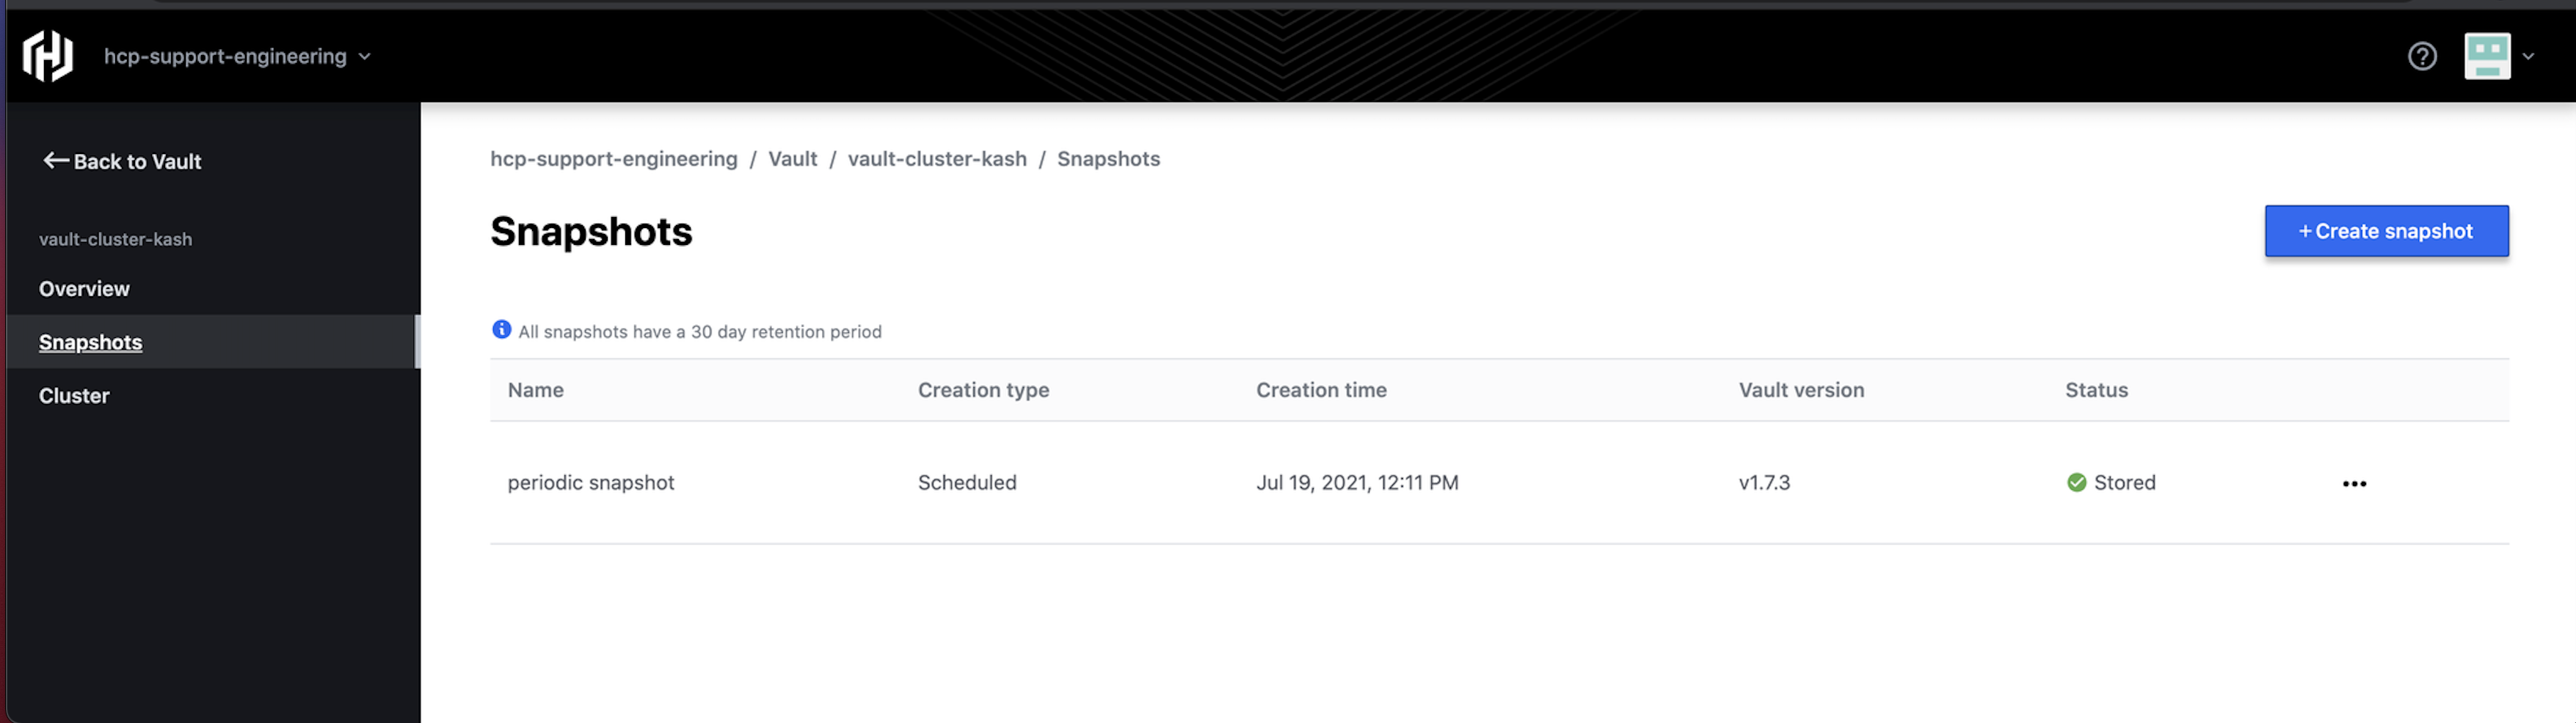Expand the user account chevron
Image resolution: width=2576 pixels, height=723 pixels.
pyautogui.click(x=2527, y=57)
